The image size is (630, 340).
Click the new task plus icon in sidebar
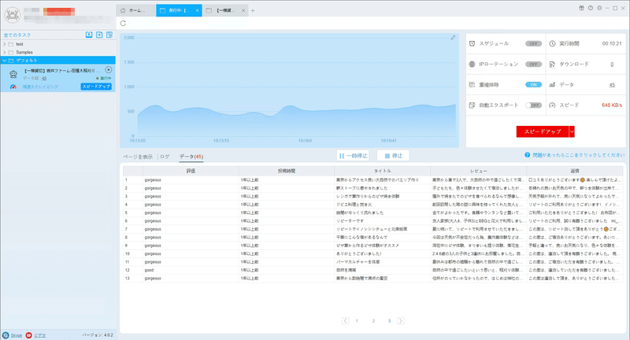(x=99, y=35)
